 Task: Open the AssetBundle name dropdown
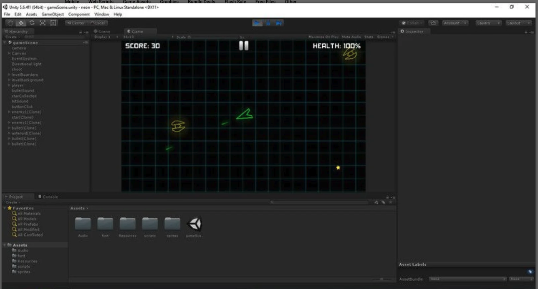[x=468, y=279]
